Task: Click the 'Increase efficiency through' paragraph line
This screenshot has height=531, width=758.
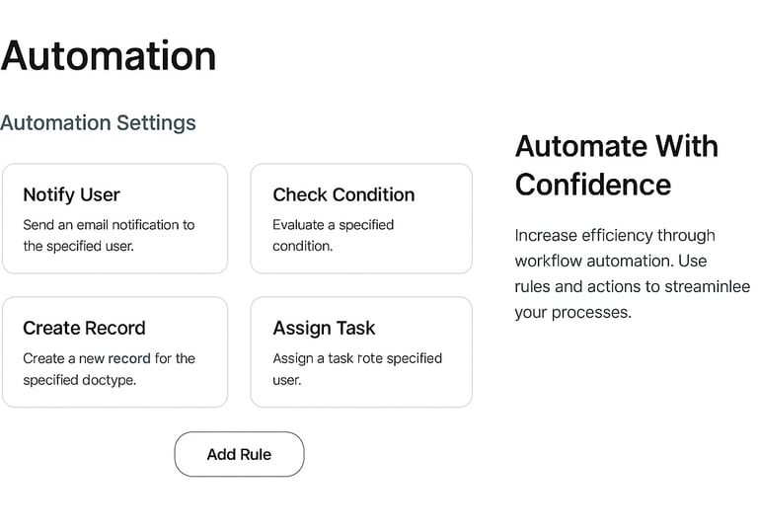Action: pyautogui.click(x=614, y=235)
